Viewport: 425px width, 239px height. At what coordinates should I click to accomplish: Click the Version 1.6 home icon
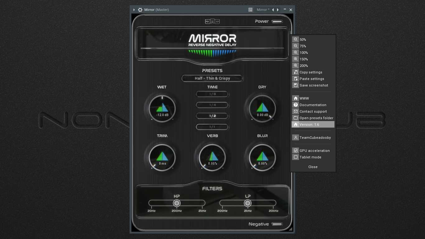click(x=296, y=124)
